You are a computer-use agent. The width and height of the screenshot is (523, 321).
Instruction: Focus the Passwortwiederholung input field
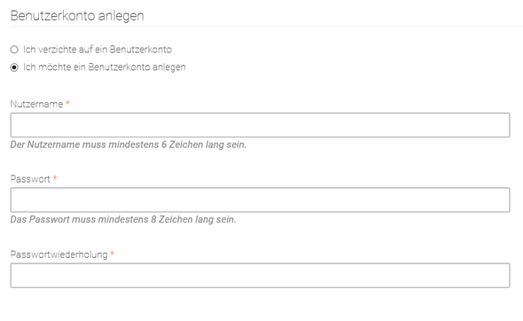[x=260, y=276]
